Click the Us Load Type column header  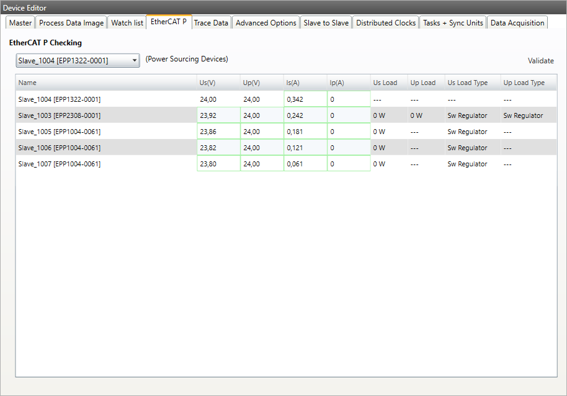472,83
